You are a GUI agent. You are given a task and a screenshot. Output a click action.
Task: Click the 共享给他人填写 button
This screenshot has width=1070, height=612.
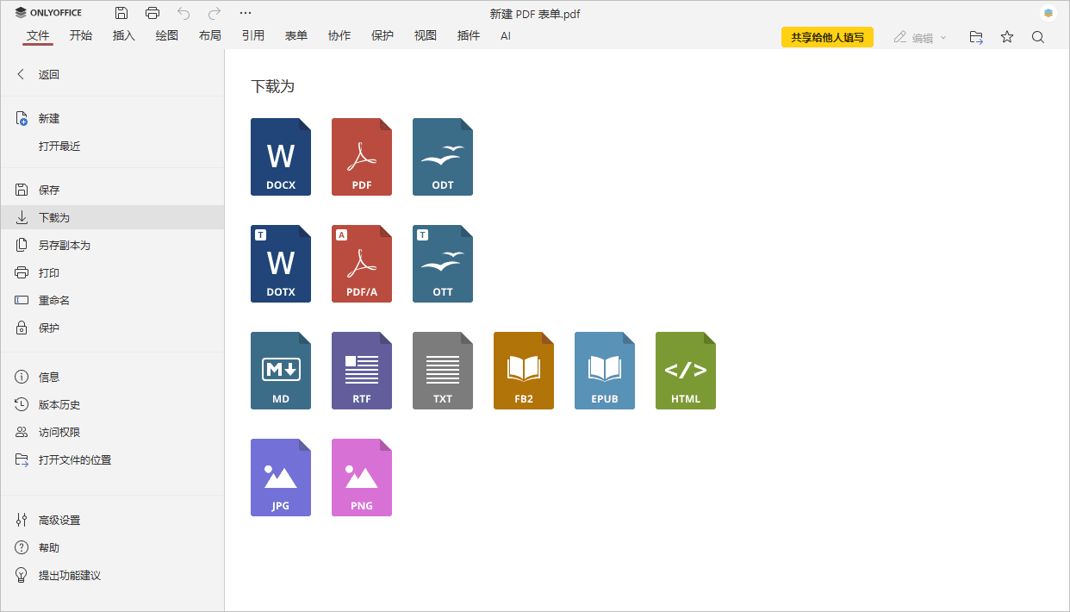click(826, 37)
